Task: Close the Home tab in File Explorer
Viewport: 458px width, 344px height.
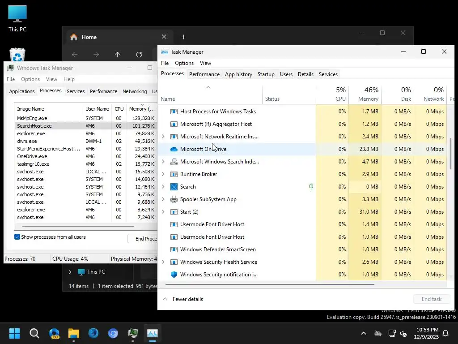Action: (164, 37)
